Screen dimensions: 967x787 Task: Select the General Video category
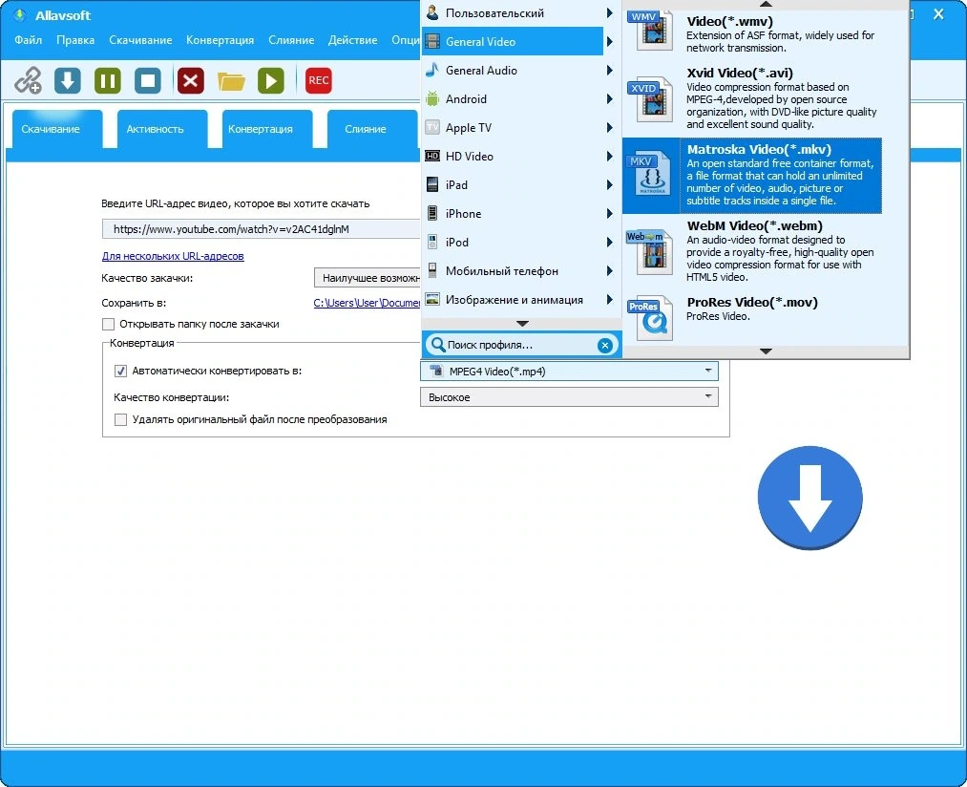(513, 41)
